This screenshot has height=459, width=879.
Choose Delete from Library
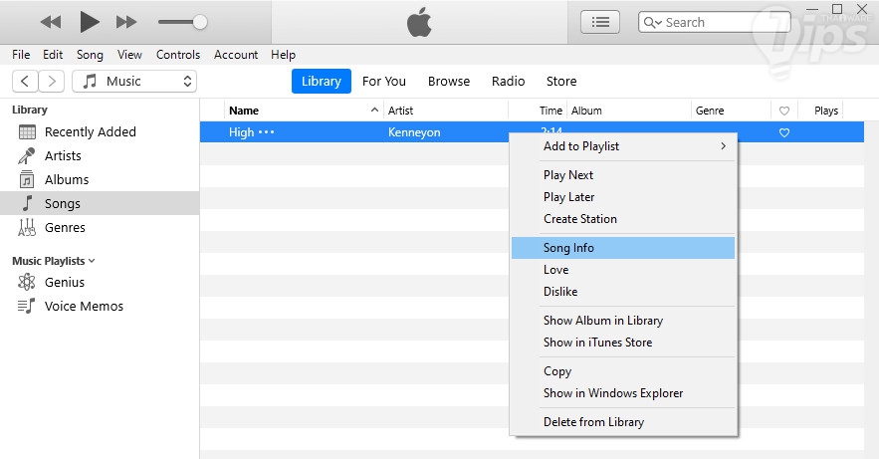pyautogui.click(x=623, y=422)
